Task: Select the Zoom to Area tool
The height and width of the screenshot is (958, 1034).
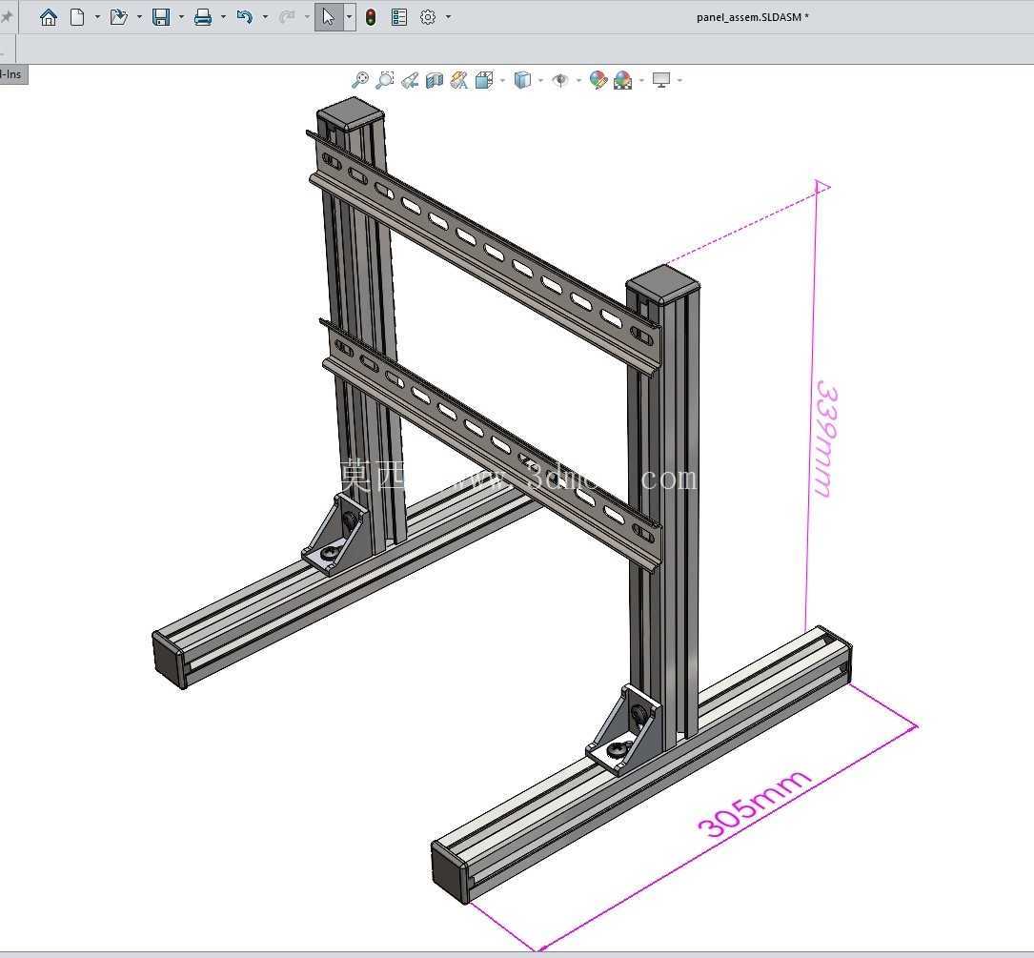Action: point(384,80)
